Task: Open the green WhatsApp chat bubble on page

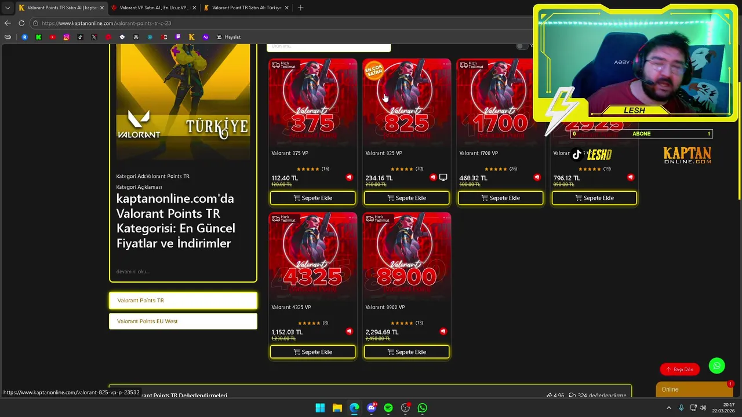Action: (716, 365)
